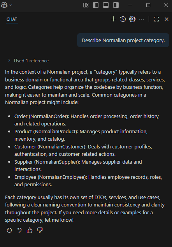The width and height of the screenshot is (172, 247).
Task: Undo the last request
Action: (19, 230)
